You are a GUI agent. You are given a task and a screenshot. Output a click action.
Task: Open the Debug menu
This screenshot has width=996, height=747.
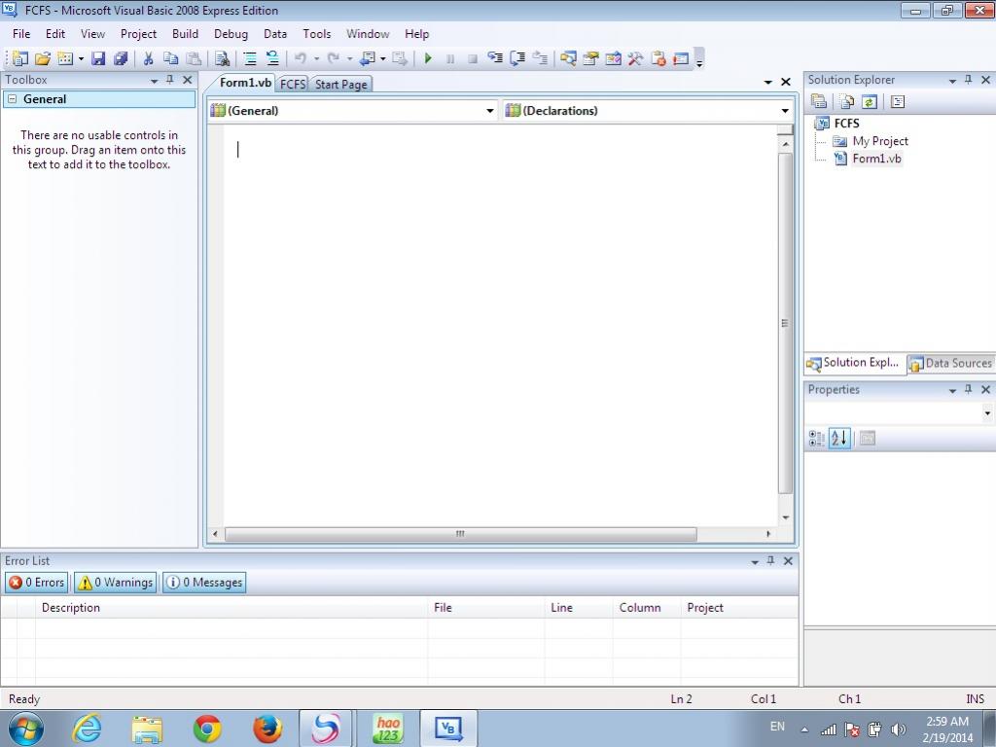[x=231, y=34]
